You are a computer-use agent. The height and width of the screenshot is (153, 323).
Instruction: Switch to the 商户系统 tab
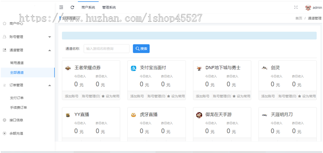coord(88,8)
